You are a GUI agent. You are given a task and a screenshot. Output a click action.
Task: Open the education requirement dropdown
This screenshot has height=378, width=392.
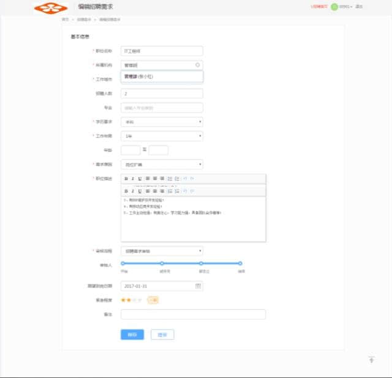pyautogui.click(x=162, y=122)
